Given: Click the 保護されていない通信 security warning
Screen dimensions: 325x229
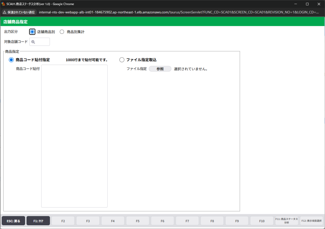Looking at the screenshot, I should pyautogui.click(x=19, y=12).
